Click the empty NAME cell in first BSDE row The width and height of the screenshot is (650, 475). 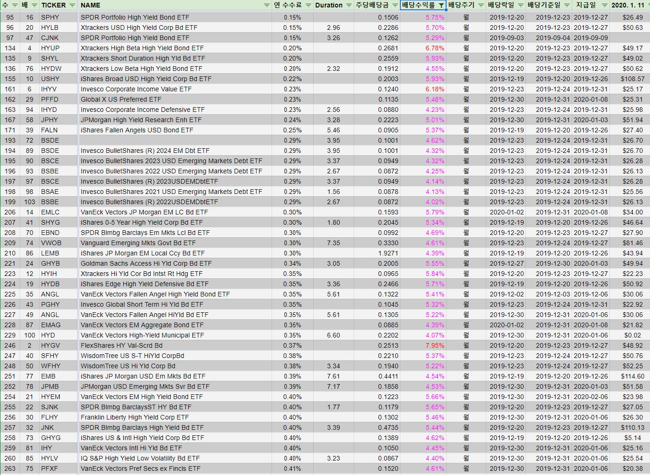pyautogui.click(x=175, y=140)
